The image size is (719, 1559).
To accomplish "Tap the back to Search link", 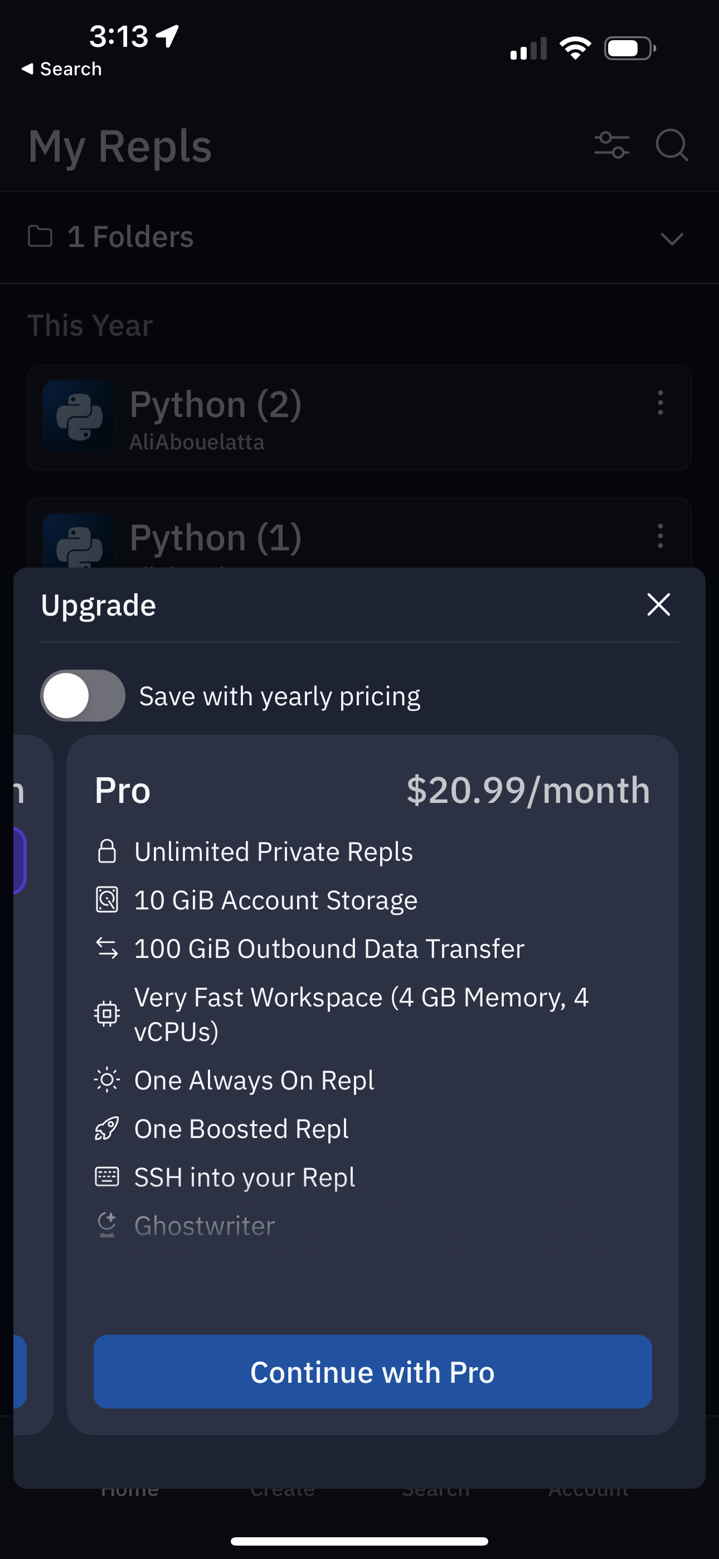I will (x=62, y=69).
